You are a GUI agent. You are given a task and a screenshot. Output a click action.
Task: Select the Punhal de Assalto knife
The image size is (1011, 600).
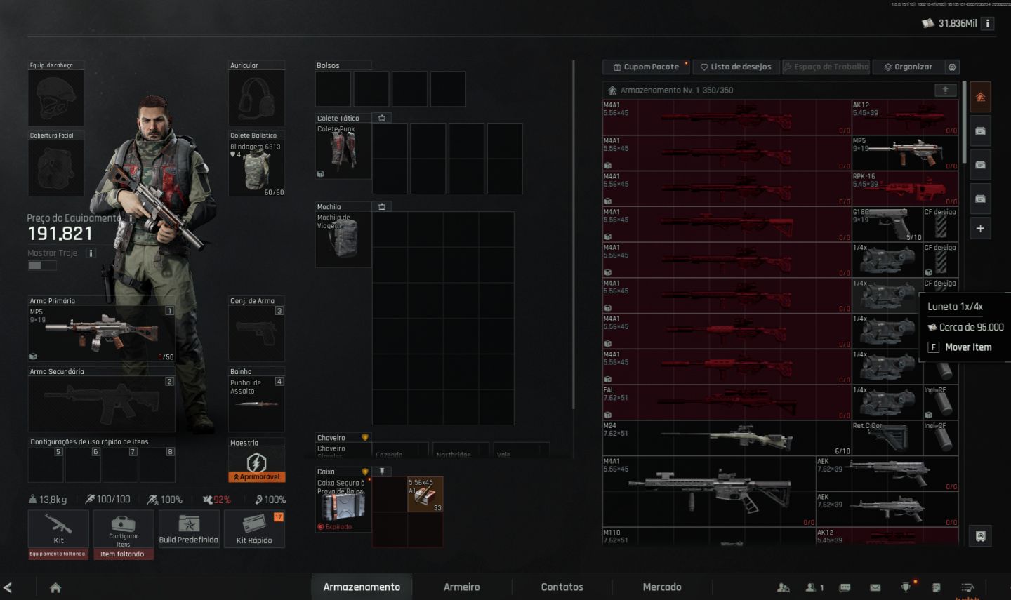click(256, 404)
